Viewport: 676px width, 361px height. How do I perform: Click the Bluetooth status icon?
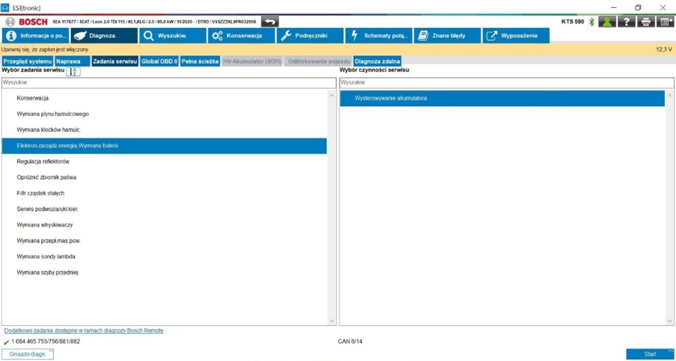tap(591, 22)
